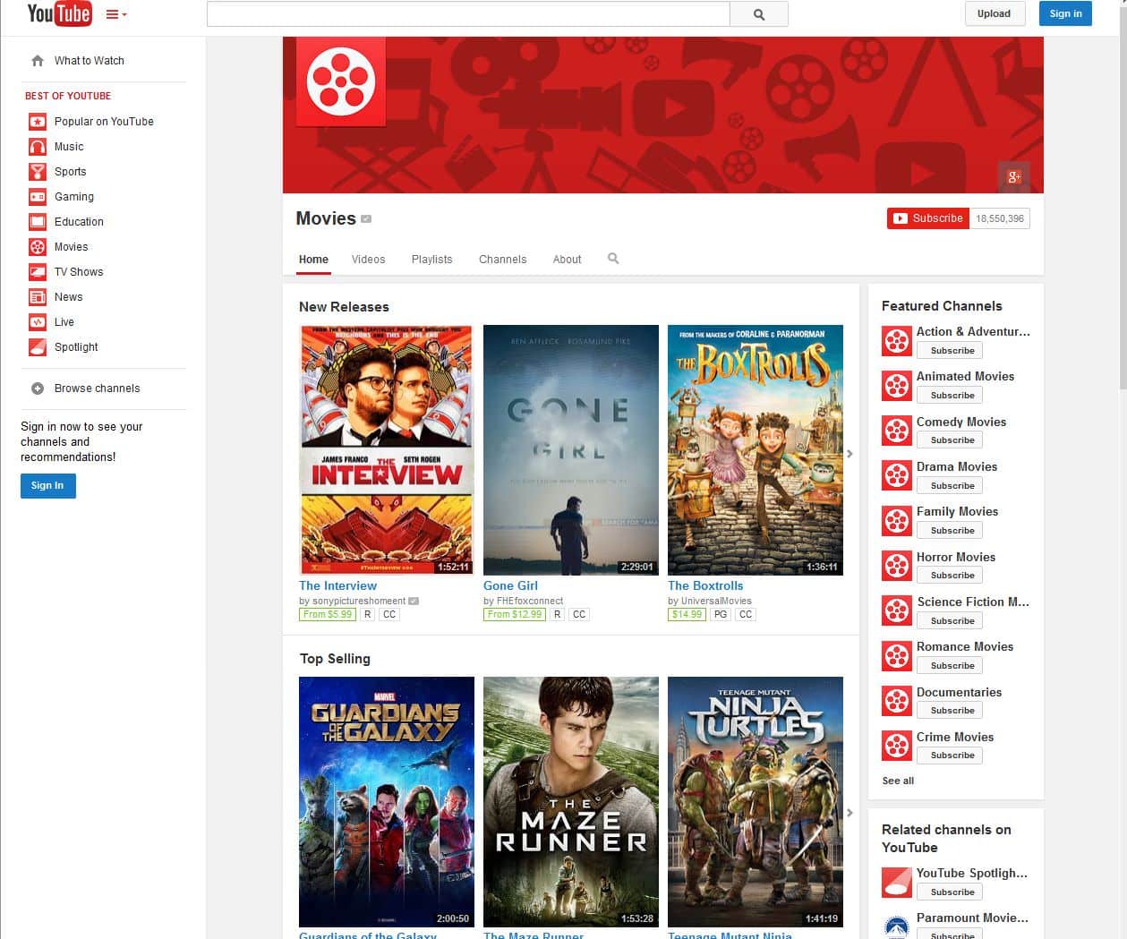
Task: Open the Documentaries channel icon
Action: (897, 701)
